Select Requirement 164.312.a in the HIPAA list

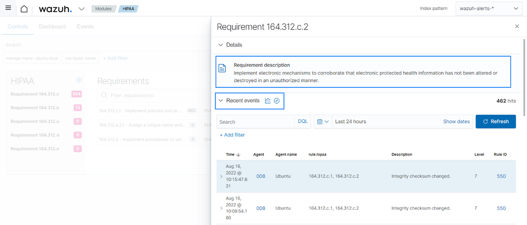pyautogui.click(x=35, y=121)
